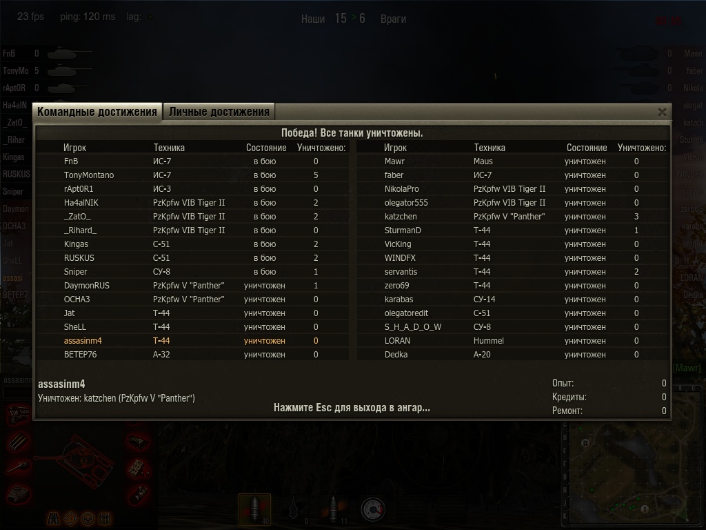The width and height of the screenshot is (706, 530).
Task: Click the damaged engine module icon
Action: coord(19,414)
